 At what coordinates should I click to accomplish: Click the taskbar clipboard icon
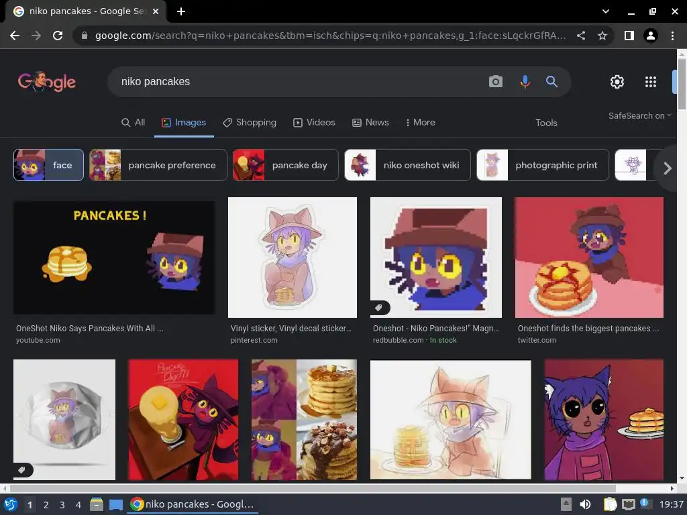(x=610, y=504)
